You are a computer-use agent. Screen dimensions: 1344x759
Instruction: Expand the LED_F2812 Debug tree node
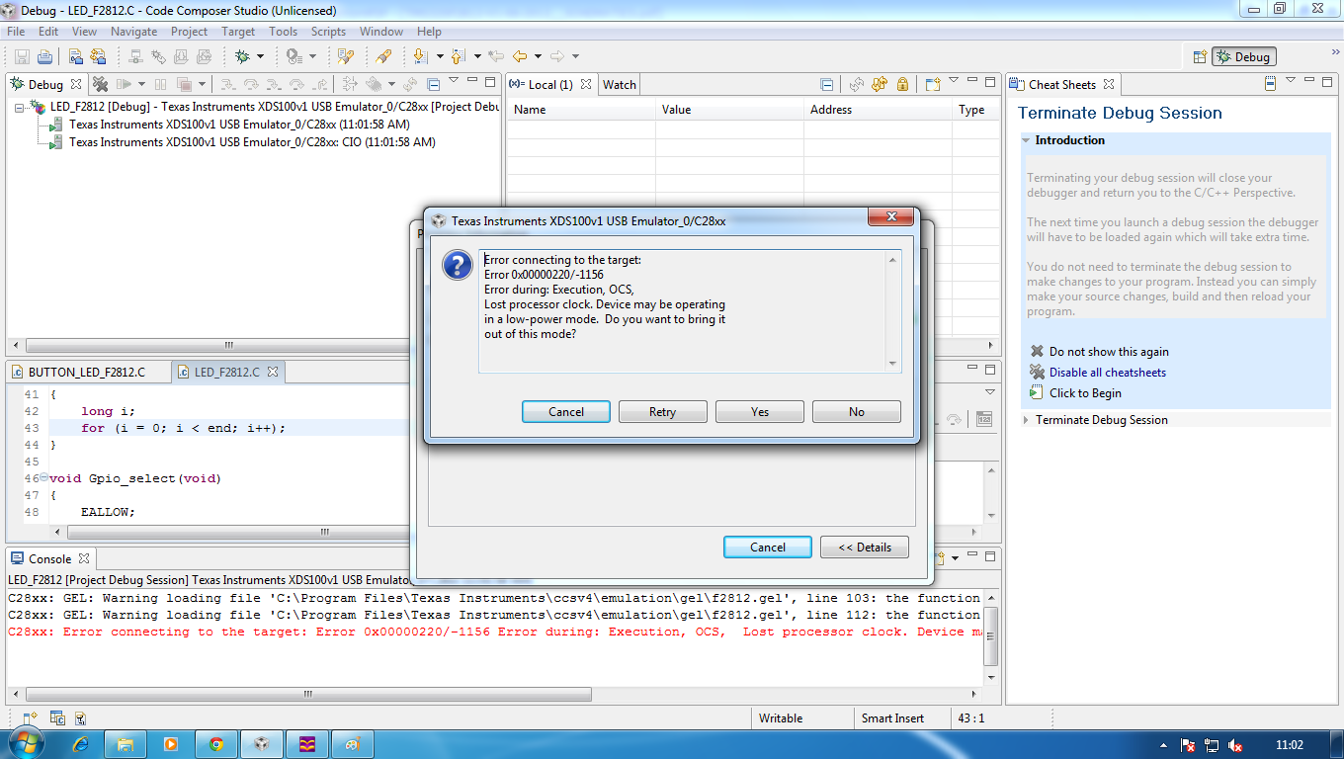20,107
